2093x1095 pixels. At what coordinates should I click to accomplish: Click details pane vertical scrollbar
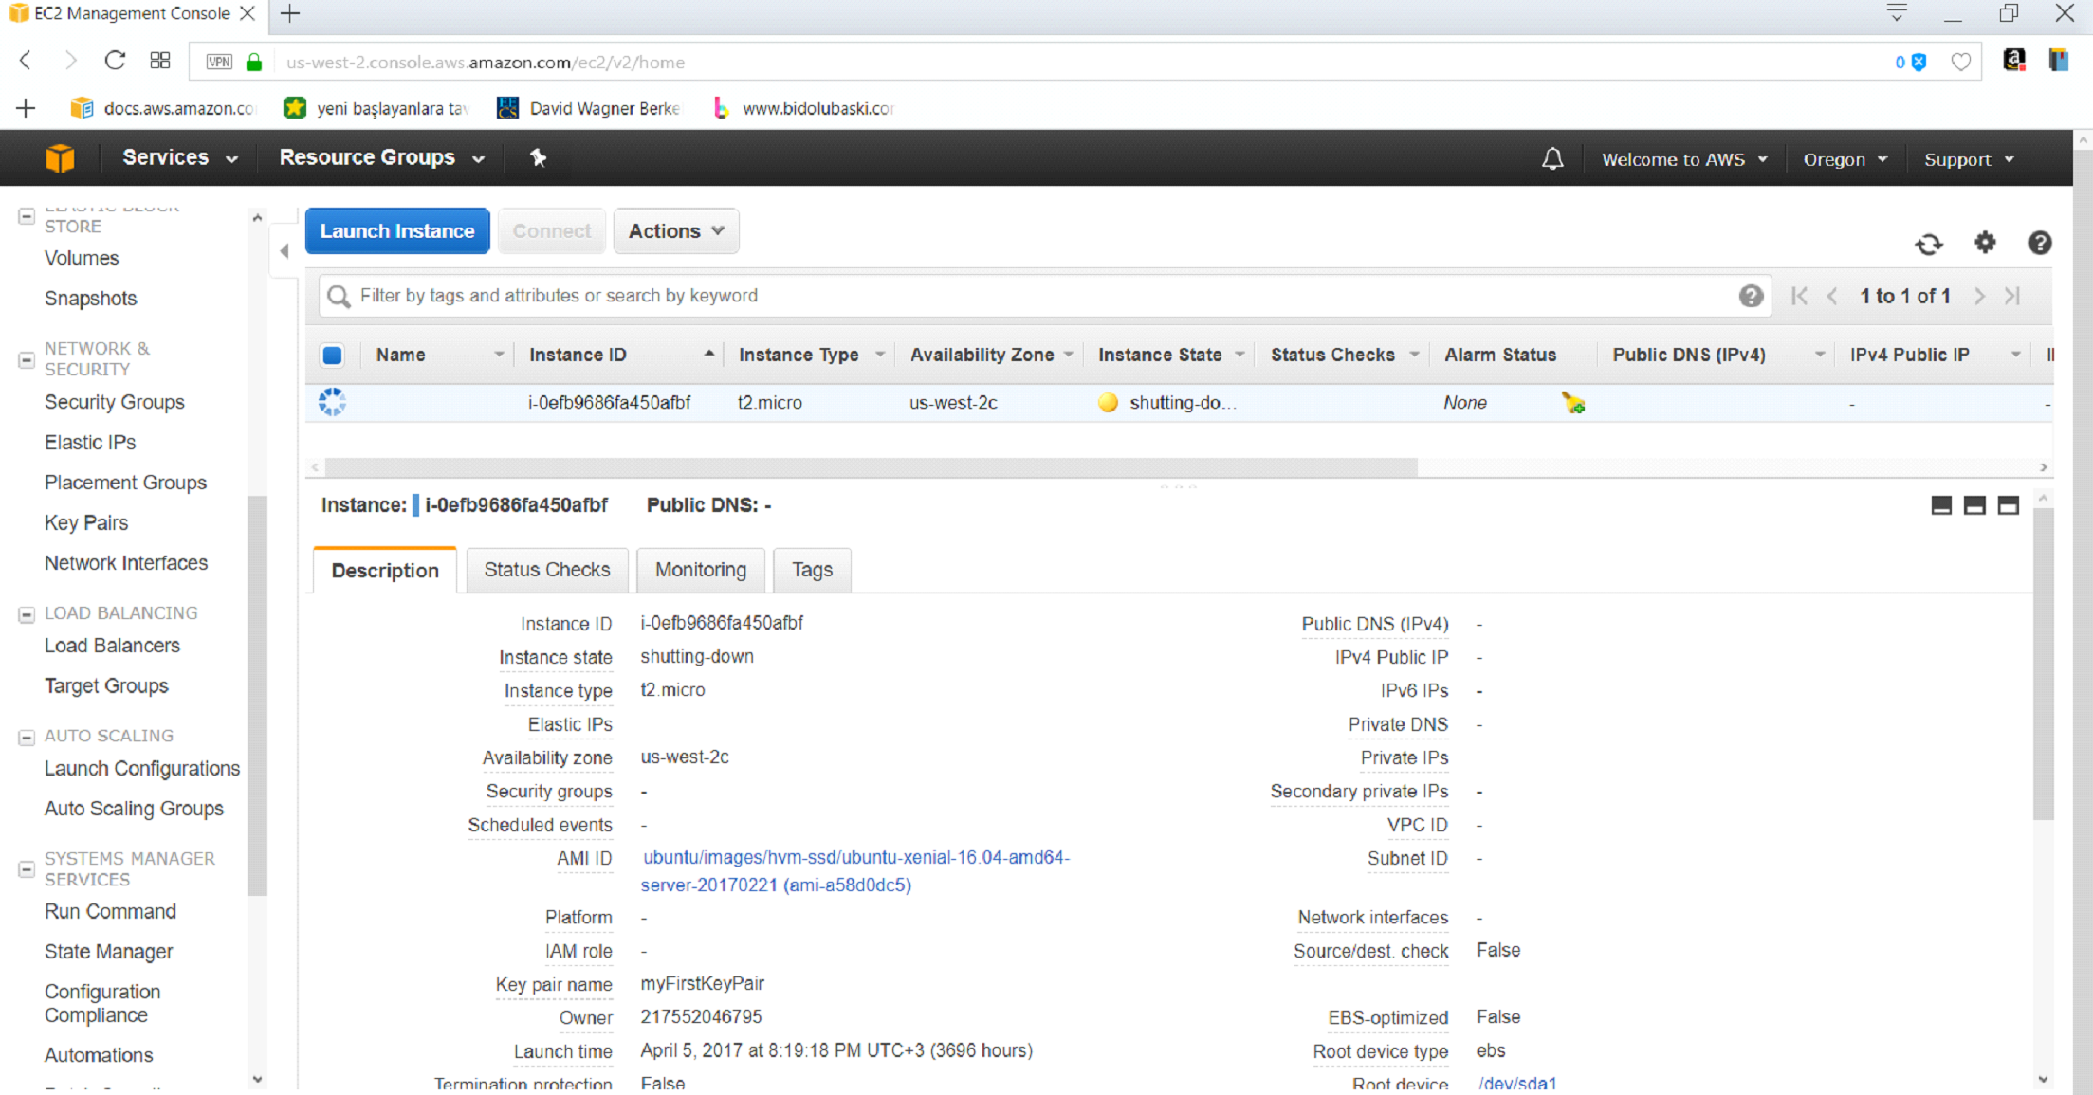(x=2043, y=664)
